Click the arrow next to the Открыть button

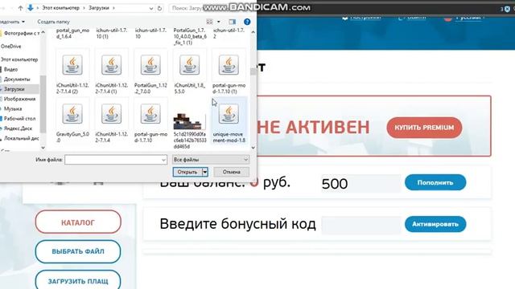[205, 172]
